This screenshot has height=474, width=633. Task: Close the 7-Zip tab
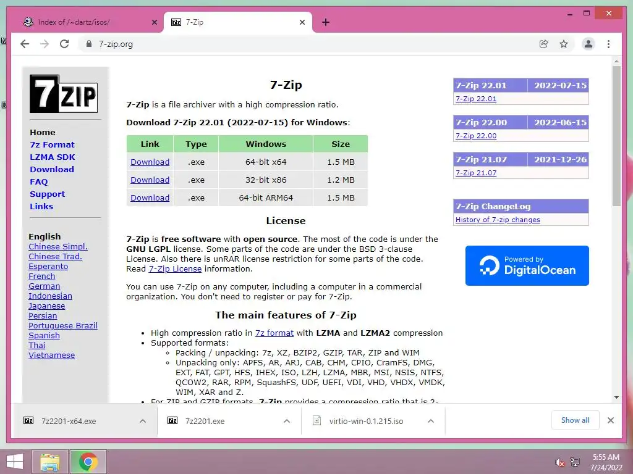(x=302, y=22)
